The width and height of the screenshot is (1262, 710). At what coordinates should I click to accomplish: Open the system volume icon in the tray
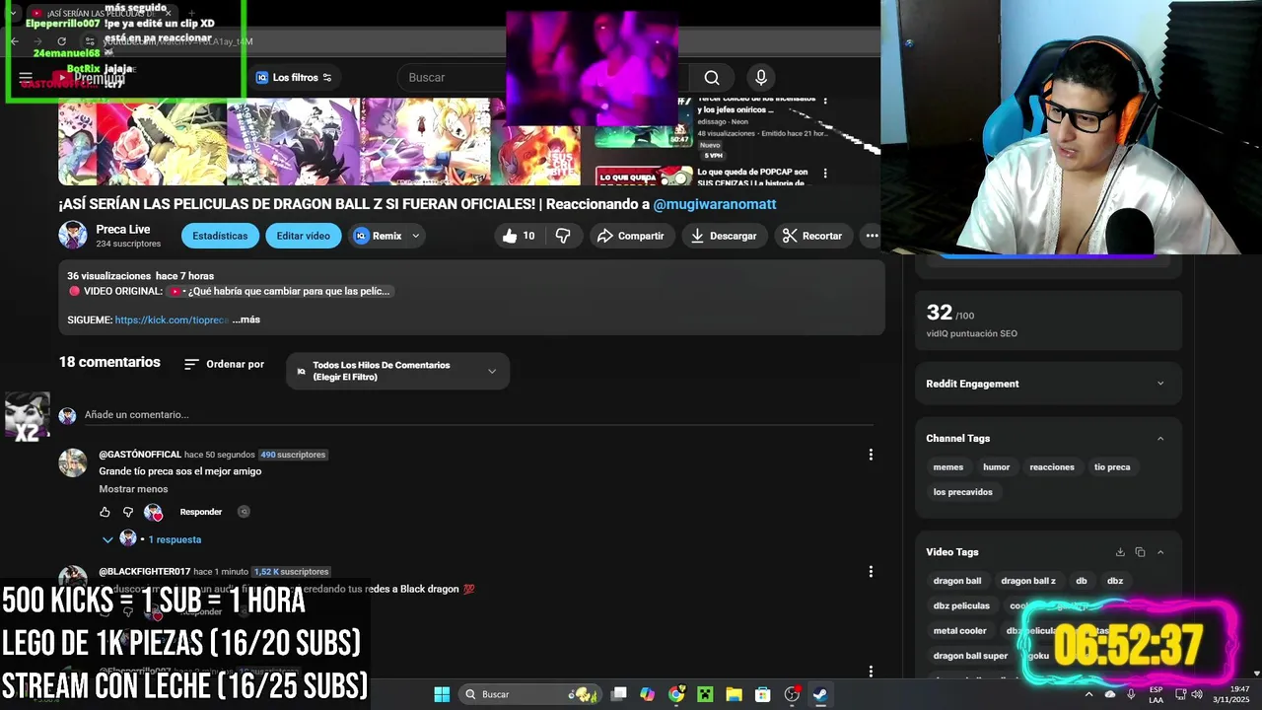[1197, 694]
